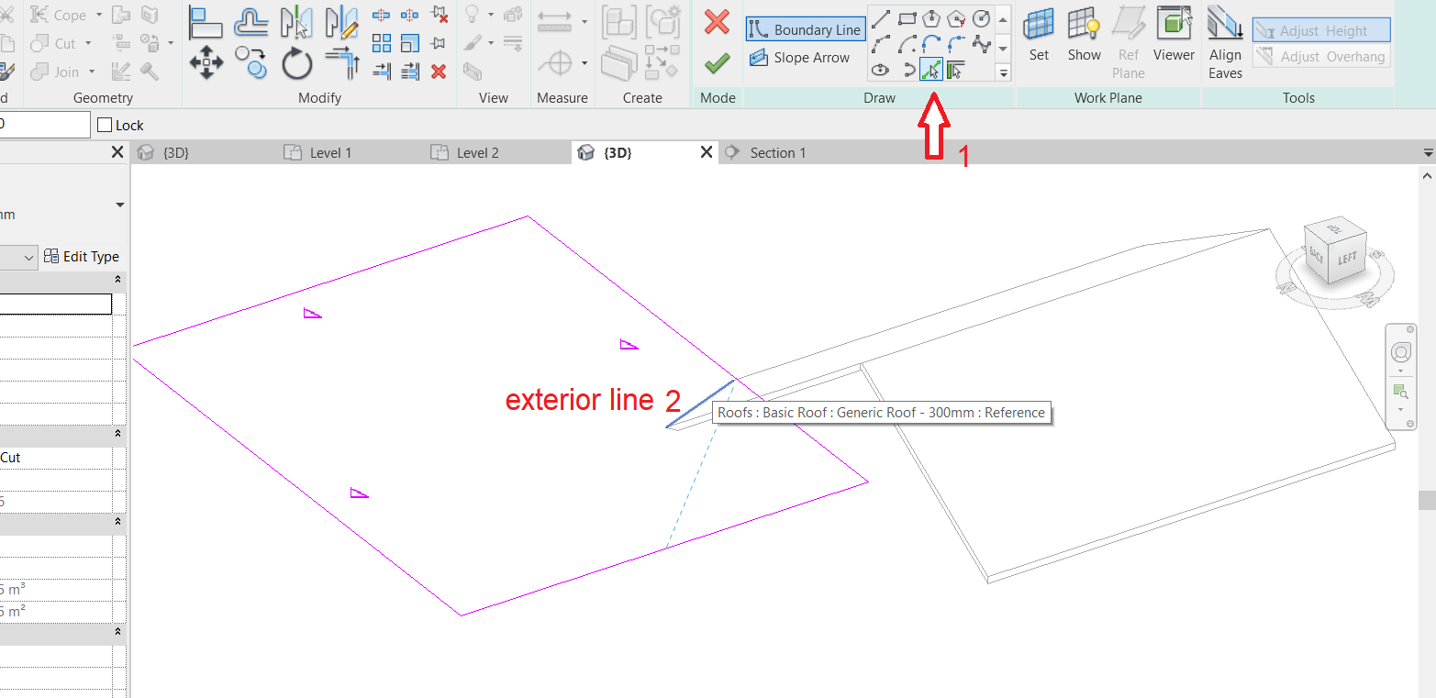Image resolution: width=1436 pixels, height=698 pixels.
Task: Switch to Slope Arrow sketch mode
Action: [x=801, y=57]
